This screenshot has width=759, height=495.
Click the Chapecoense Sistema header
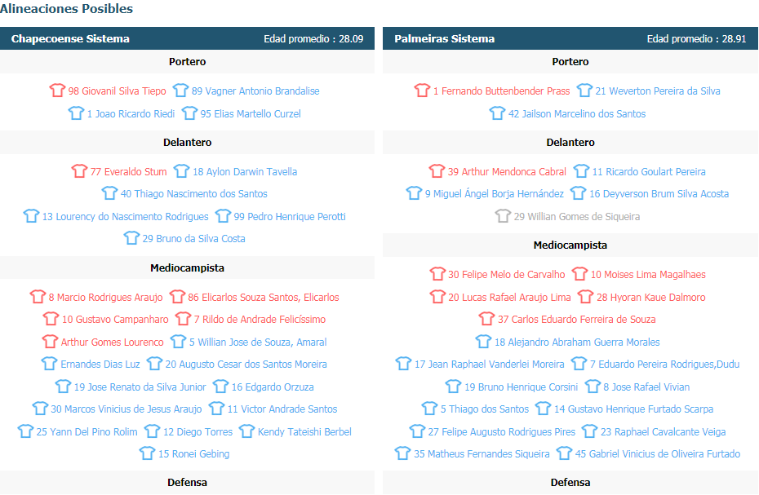tap(70, 38)
